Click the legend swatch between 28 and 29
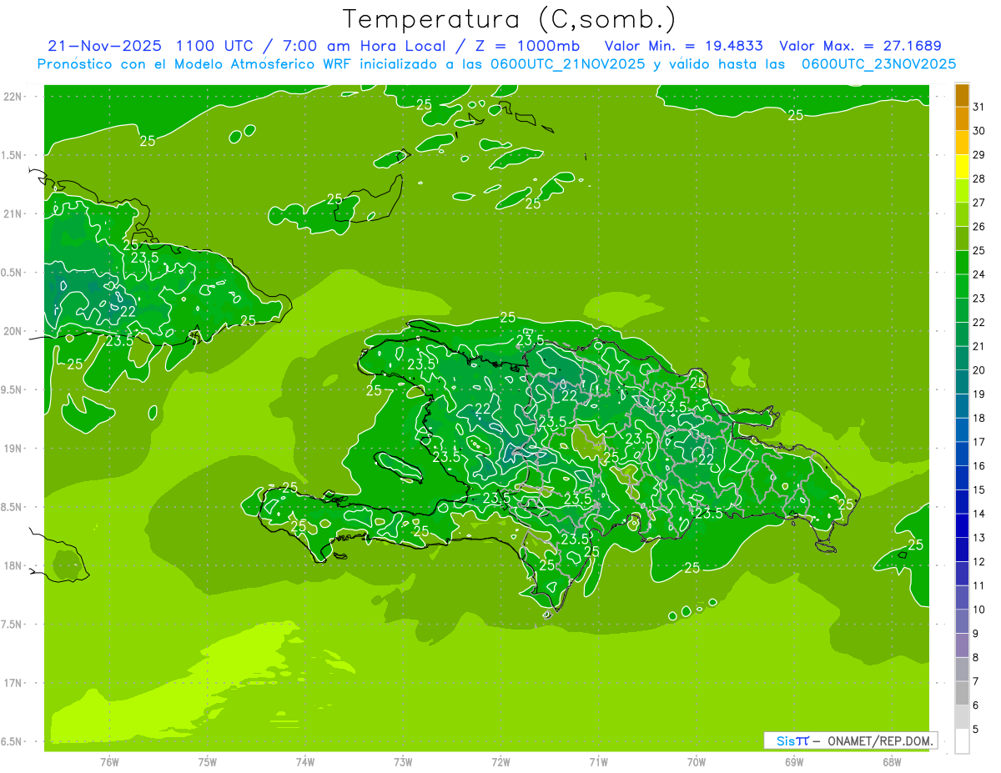 pos(962,167)
